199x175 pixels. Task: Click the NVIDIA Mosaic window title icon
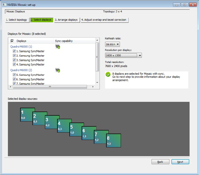point(4,5)
